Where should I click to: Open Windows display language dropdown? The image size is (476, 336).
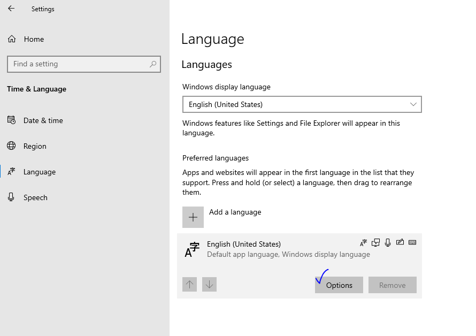click(302, 104)
